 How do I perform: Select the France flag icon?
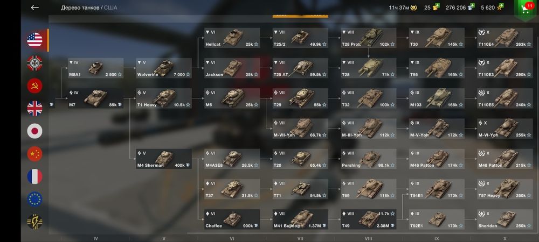(x=34, y=176)
